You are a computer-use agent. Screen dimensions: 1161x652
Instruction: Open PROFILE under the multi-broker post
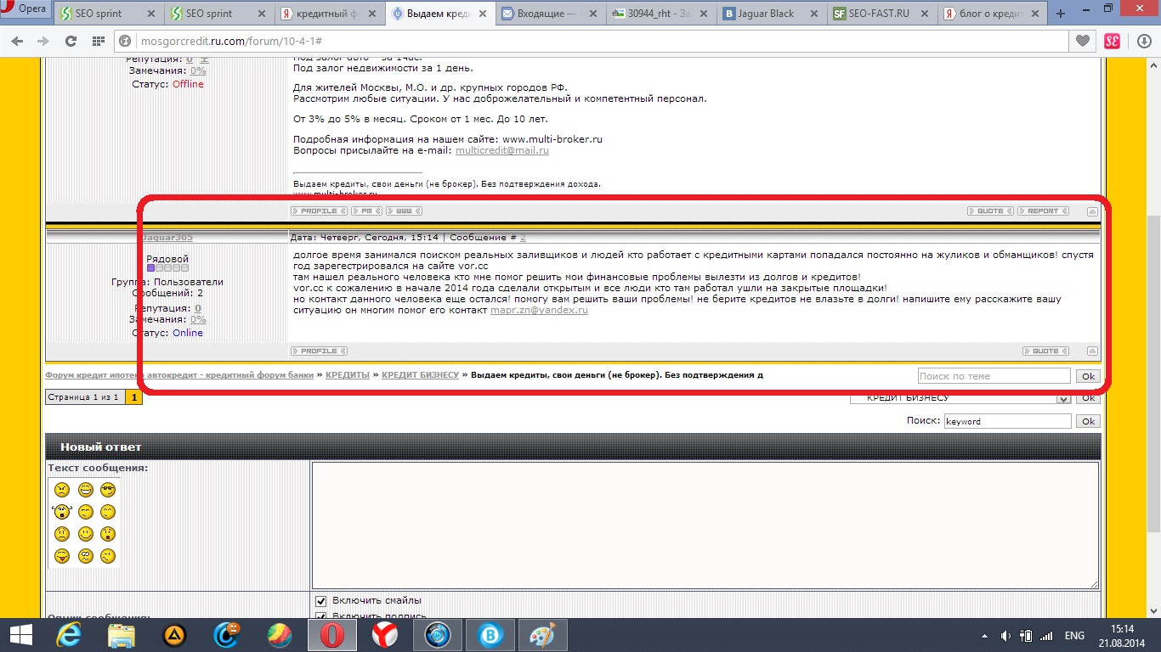(319, 211)
